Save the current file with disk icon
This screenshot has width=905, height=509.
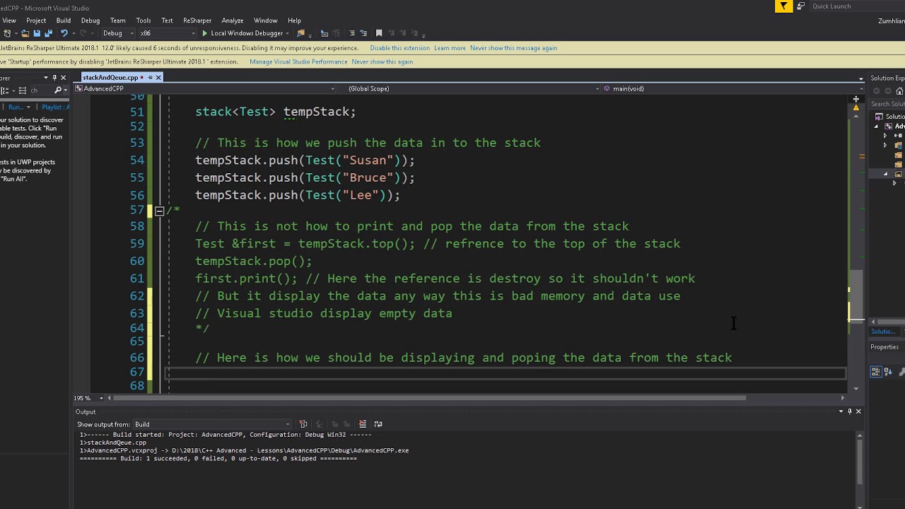coord(37,33)
